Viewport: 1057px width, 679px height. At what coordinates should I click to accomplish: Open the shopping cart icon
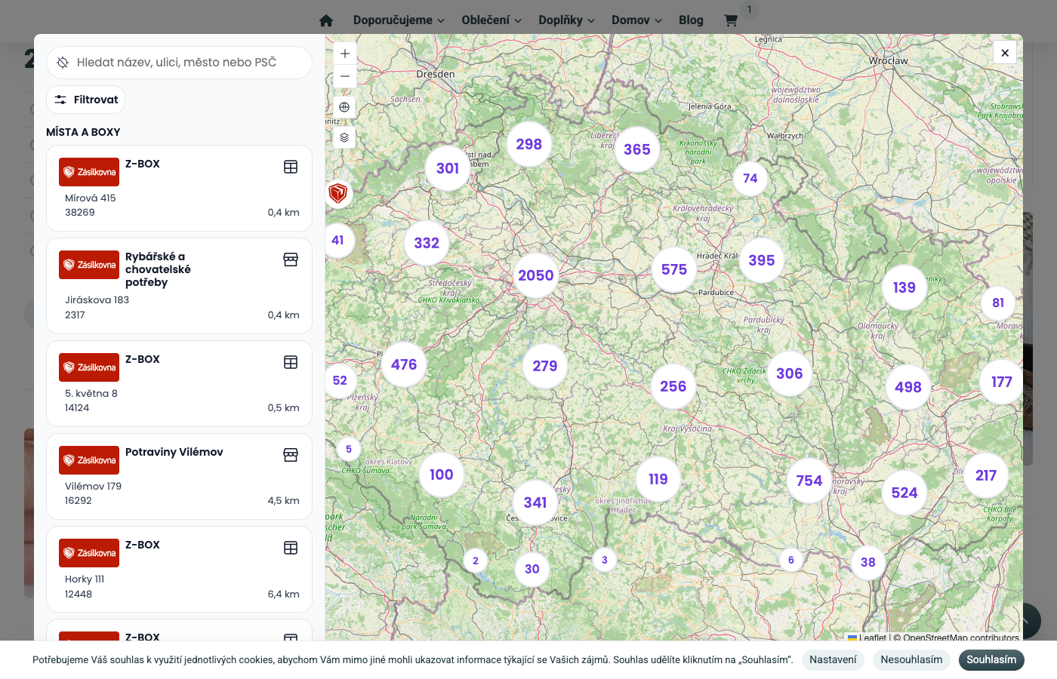(731, 20)
